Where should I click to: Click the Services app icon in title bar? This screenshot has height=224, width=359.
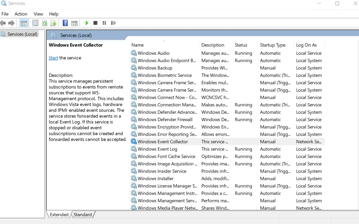point(4,3)
